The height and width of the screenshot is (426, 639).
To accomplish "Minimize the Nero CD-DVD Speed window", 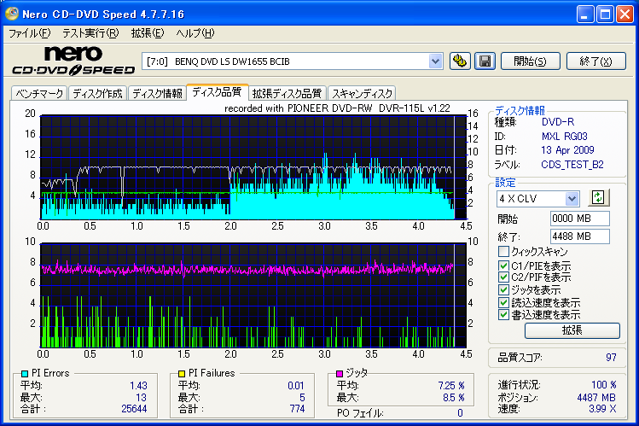I will point(584,15).
